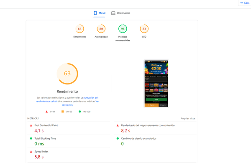This screenshot has width=251, height=163.
Task: Click the page screenshot thumbnail
Action: click(156, 84)
